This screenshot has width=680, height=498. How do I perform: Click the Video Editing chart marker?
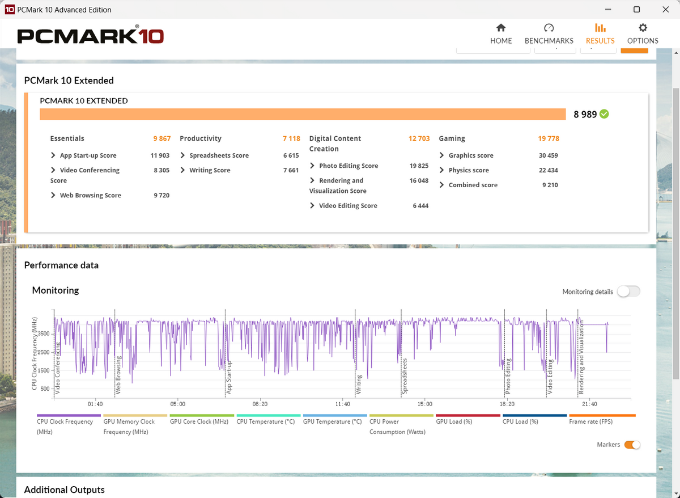click(550, 377)
